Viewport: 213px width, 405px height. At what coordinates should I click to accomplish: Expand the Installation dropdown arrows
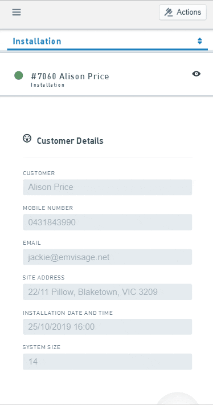coord(199,41)
